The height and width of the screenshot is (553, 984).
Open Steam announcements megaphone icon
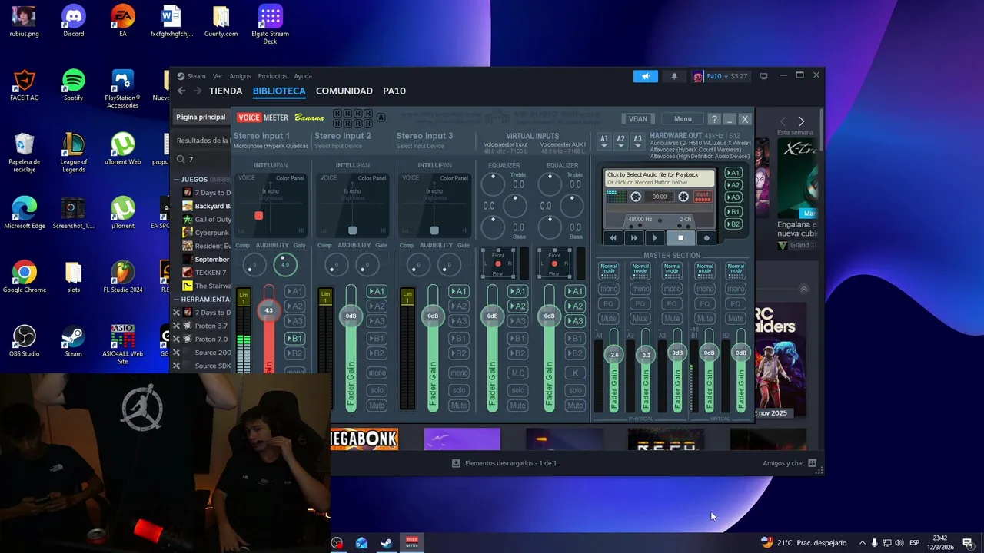tap(646, 76)
